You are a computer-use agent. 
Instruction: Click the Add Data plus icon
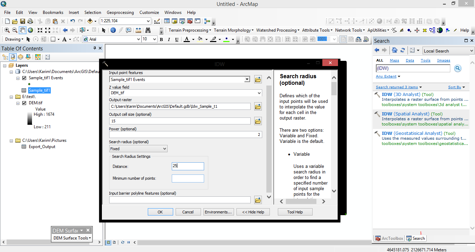tap(90, 21)
